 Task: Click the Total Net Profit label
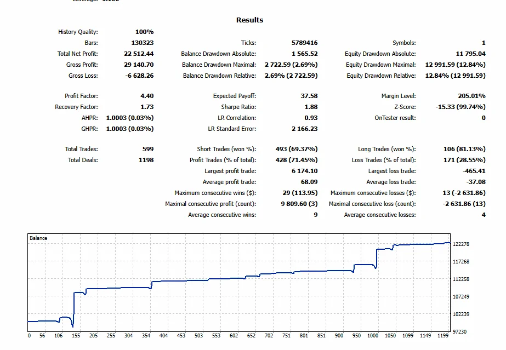coord(77,54)
